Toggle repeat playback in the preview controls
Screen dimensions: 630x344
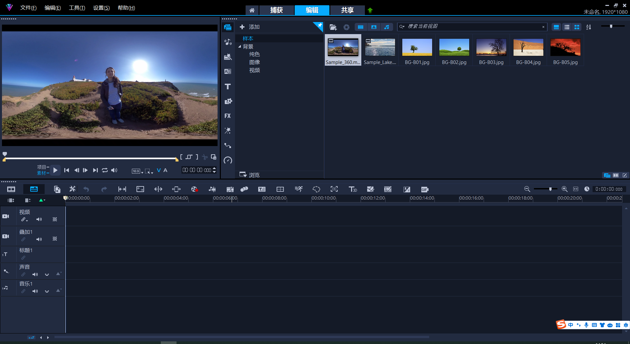tap(105, 170)
